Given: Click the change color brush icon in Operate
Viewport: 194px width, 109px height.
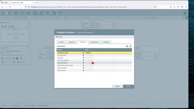Looking at the screenshot, I should (14, 62).
